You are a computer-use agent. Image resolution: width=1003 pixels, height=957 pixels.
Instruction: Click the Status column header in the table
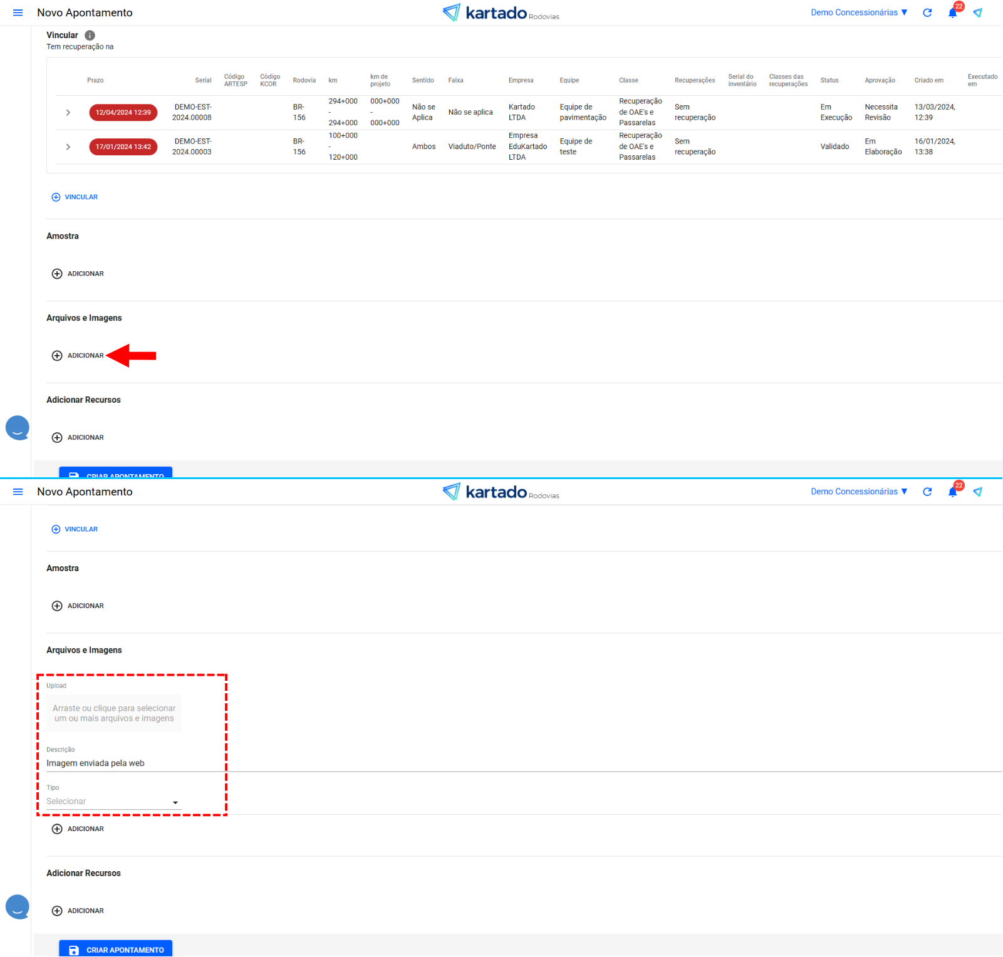click(x=829, y=81)
